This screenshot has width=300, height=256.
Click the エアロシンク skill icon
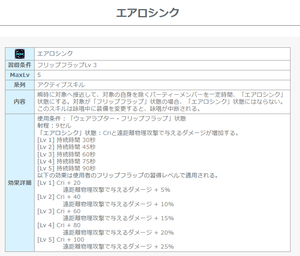click(x=20, y=54)
